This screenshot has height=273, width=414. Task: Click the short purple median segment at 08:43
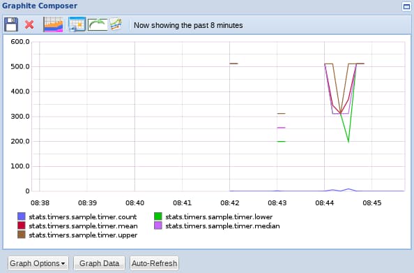(x=281, y=128)
